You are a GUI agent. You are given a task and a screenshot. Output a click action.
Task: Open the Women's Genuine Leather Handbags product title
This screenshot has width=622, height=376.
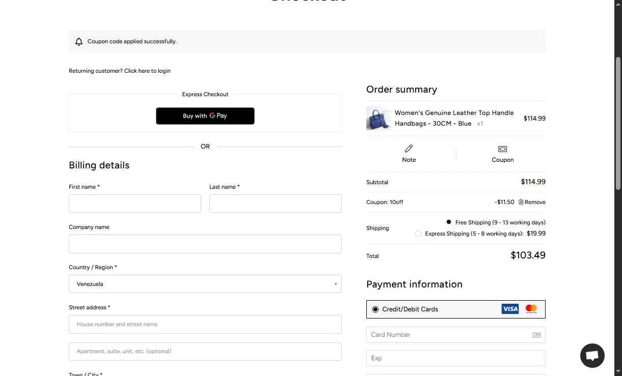tap(454, 118)
